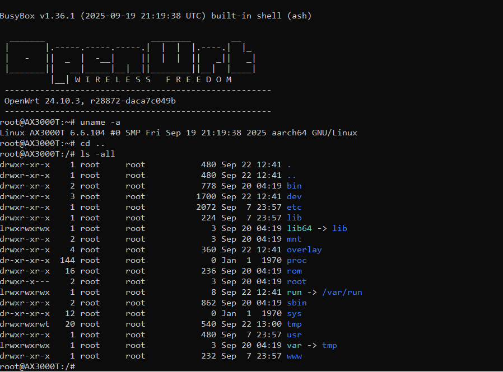Click the 'etc' directory name
Screen dimensions: 503x372
point(294,207)
